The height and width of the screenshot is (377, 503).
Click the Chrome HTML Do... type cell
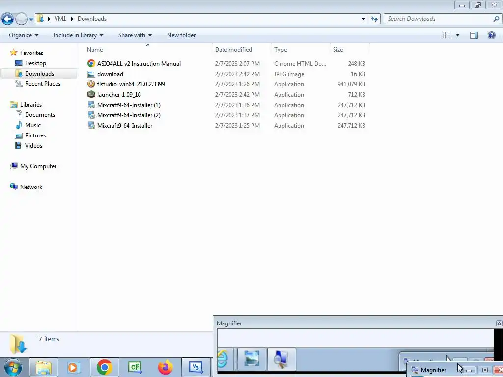coord(300,64)
